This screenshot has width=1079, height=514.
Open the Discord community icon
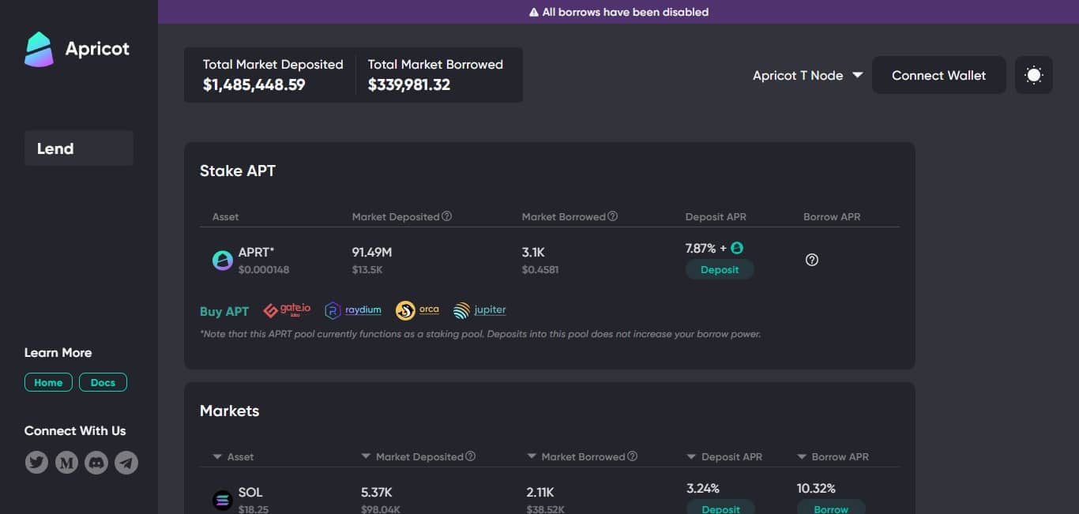tap(96, 462)
